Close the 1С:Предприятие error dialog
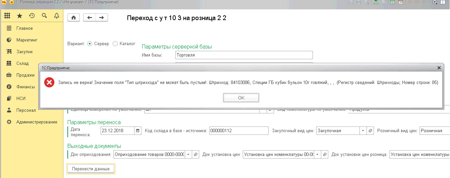The image size is (450, 178). tap(439, 68)
